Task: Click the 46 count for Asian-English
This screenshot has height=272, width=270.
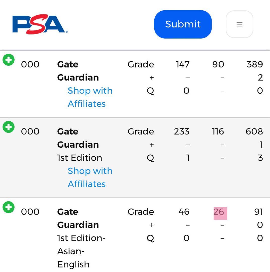Action: (184, 212)
